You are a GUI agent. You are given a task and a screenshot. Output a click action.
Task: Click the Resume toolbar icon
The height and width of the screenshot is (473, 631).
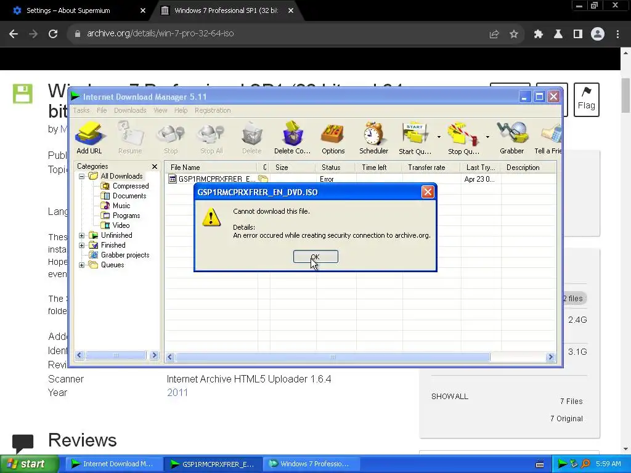tap(130, 138)
